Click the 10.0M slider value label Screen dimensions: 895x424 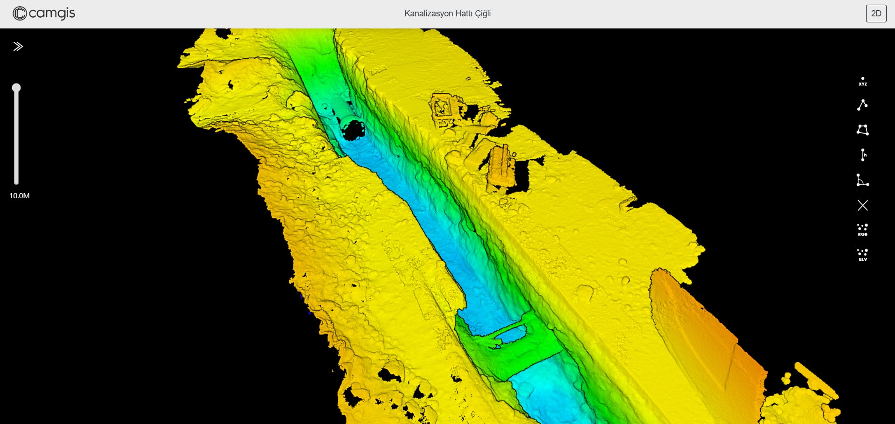pos(20,196)
